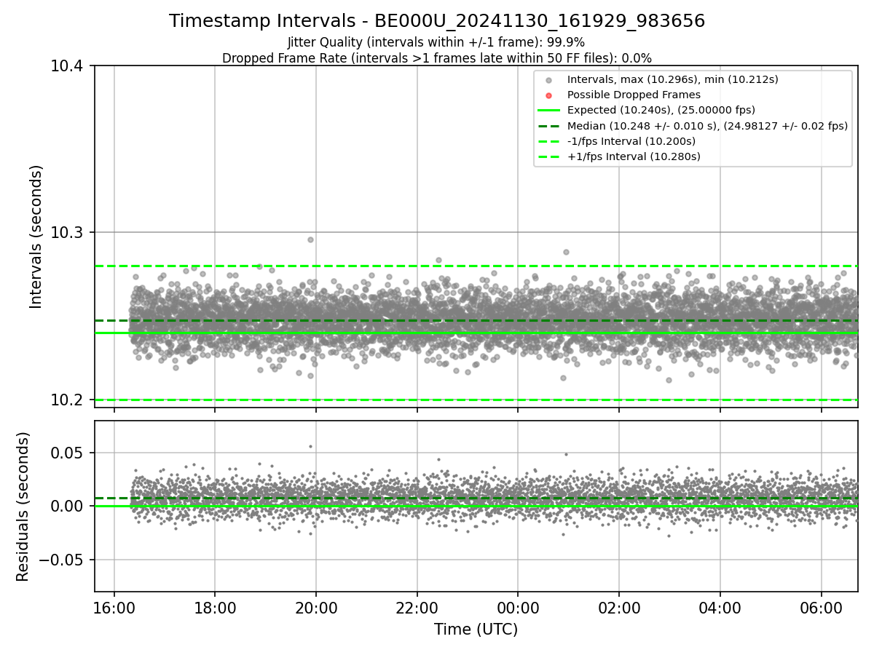Click the x-axis tick label 04:00

point(720,608)
